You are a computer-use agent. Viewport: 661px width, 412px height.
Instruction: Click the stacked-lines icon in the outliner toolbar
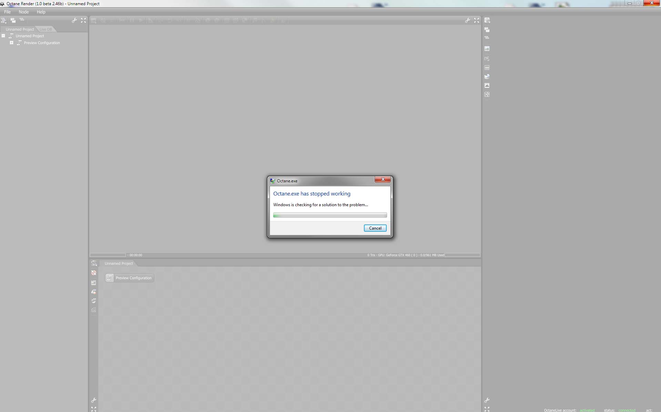click(22, 20)
